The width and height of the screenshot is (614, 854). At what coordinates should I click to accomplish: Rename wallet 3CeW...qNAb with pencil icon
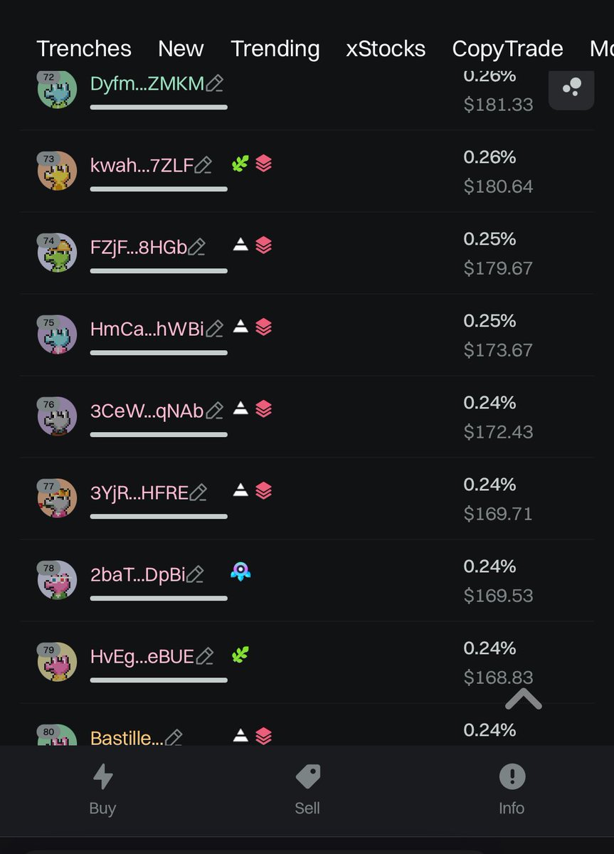[215, 411]
